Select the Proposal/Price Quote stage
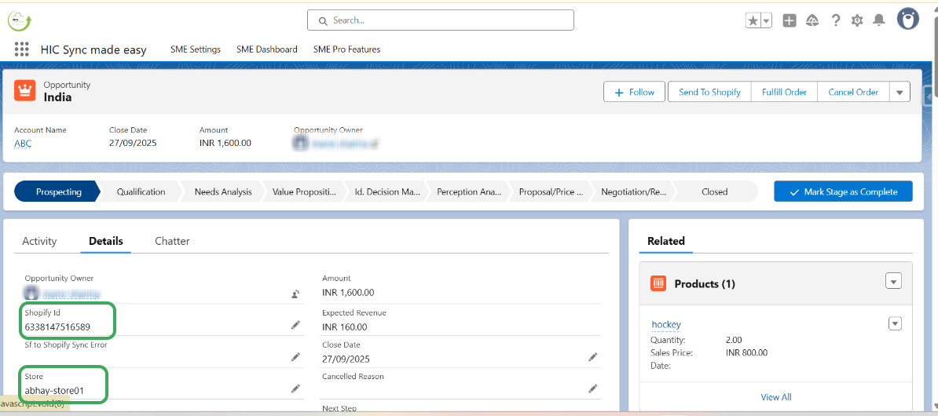This screenshot has height=416, width=938. click(x=551, y=192)
